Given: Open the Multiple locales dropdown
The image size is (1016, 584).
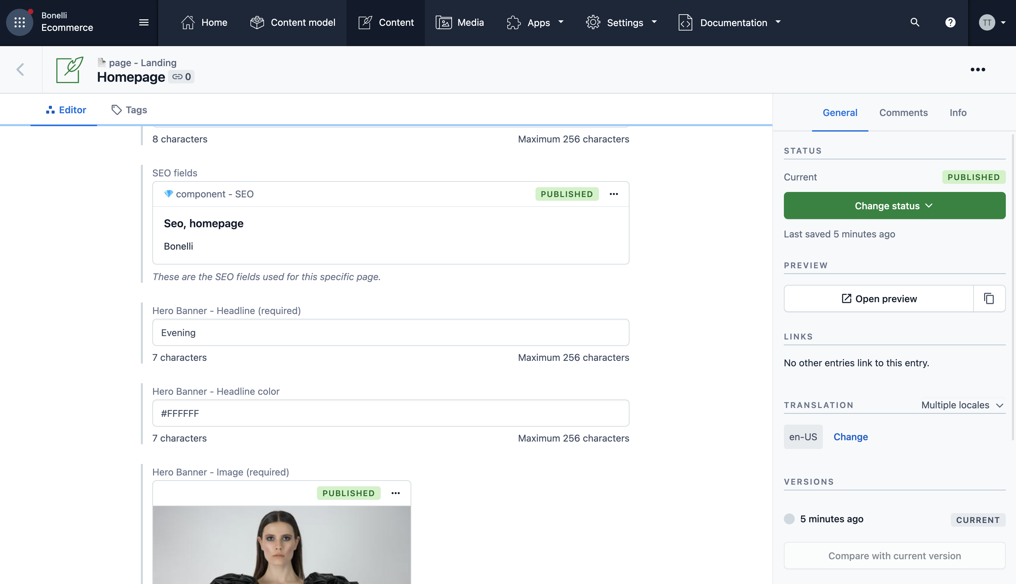Looking at the screenshot, I should pyautogui.click(x=962, y=405).
